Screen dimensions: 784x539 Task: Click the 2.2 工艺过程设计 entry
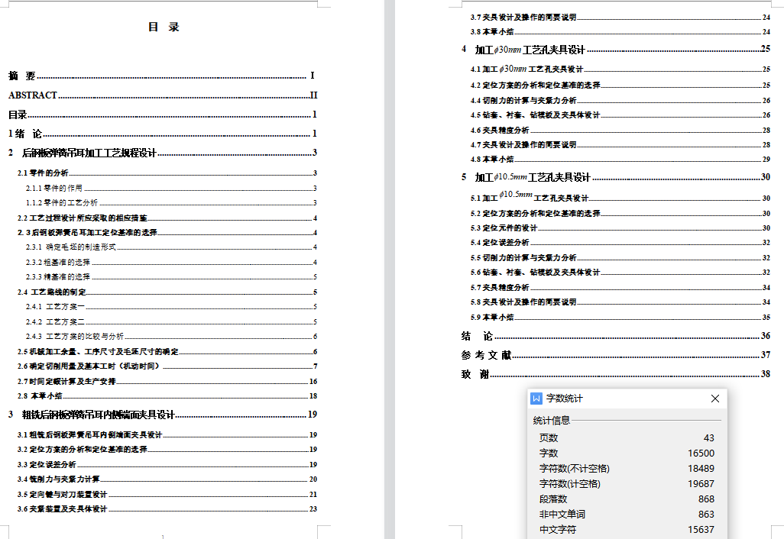(x=167, y=218)
